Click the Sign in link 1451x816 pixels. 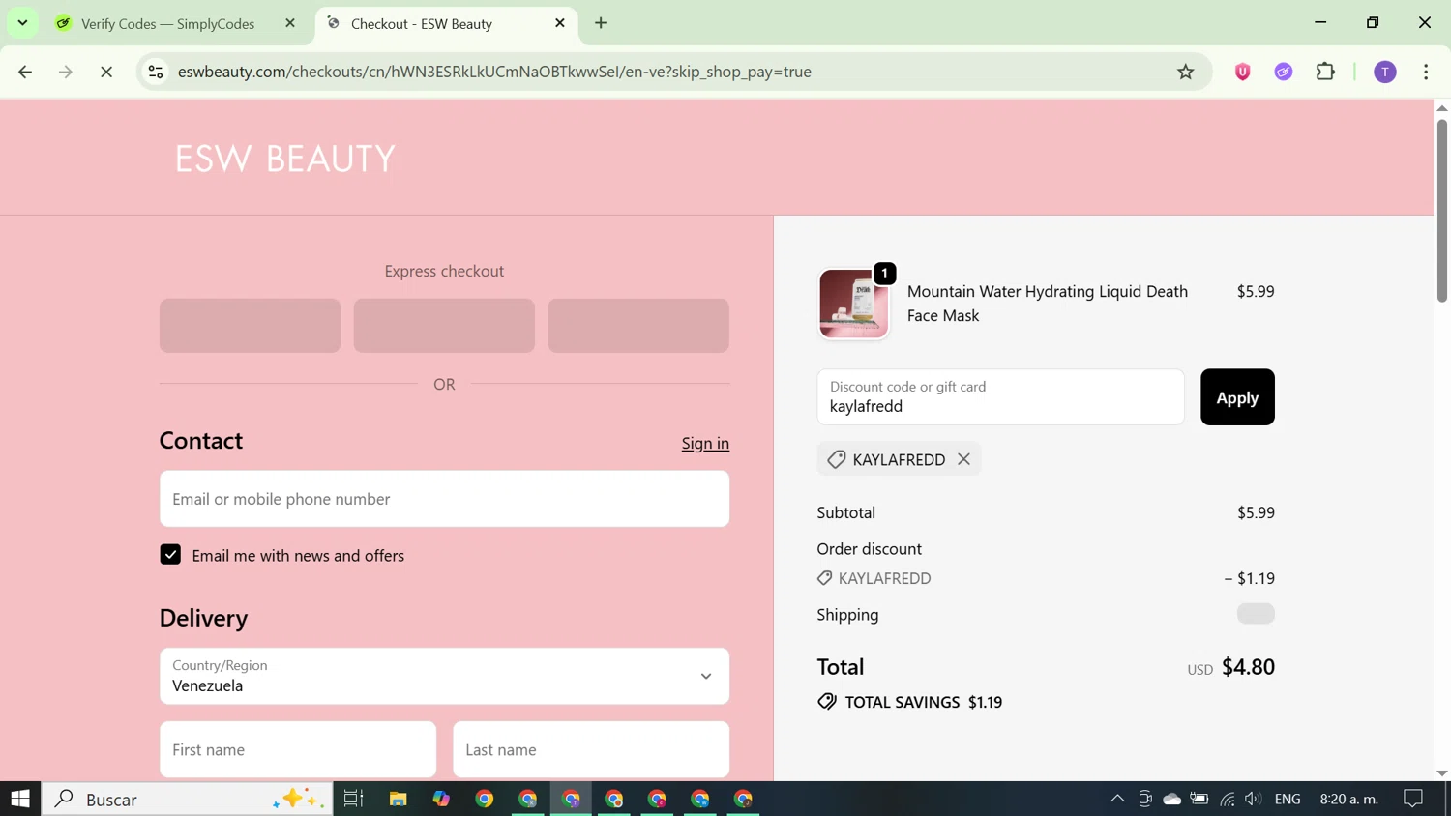pyautogui.click(x=705, y=443)
